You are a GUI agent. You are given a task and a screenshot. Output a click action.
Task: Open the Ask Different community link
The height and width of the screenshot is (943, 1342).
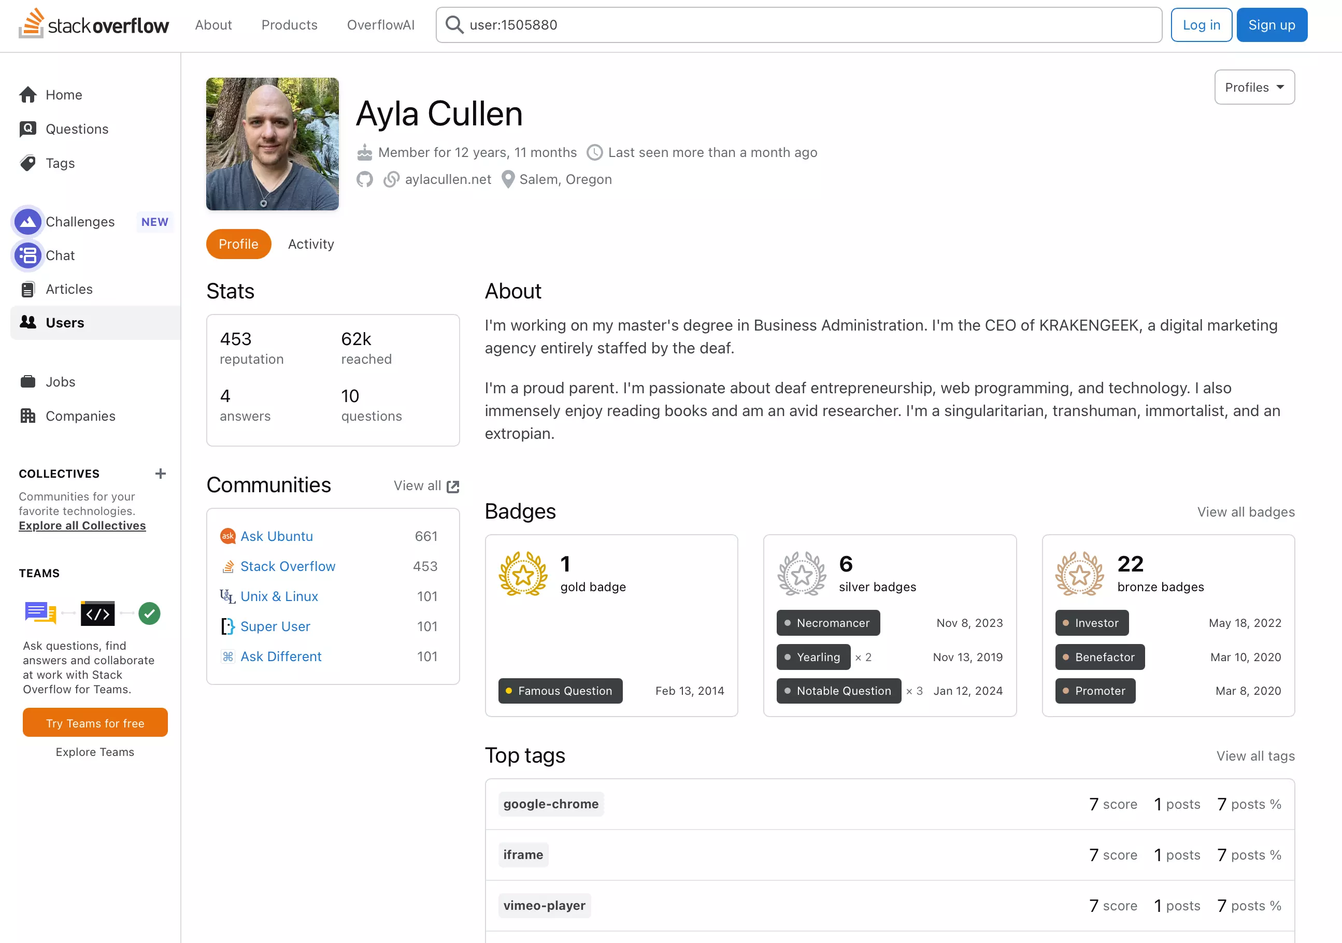point(281,656)
